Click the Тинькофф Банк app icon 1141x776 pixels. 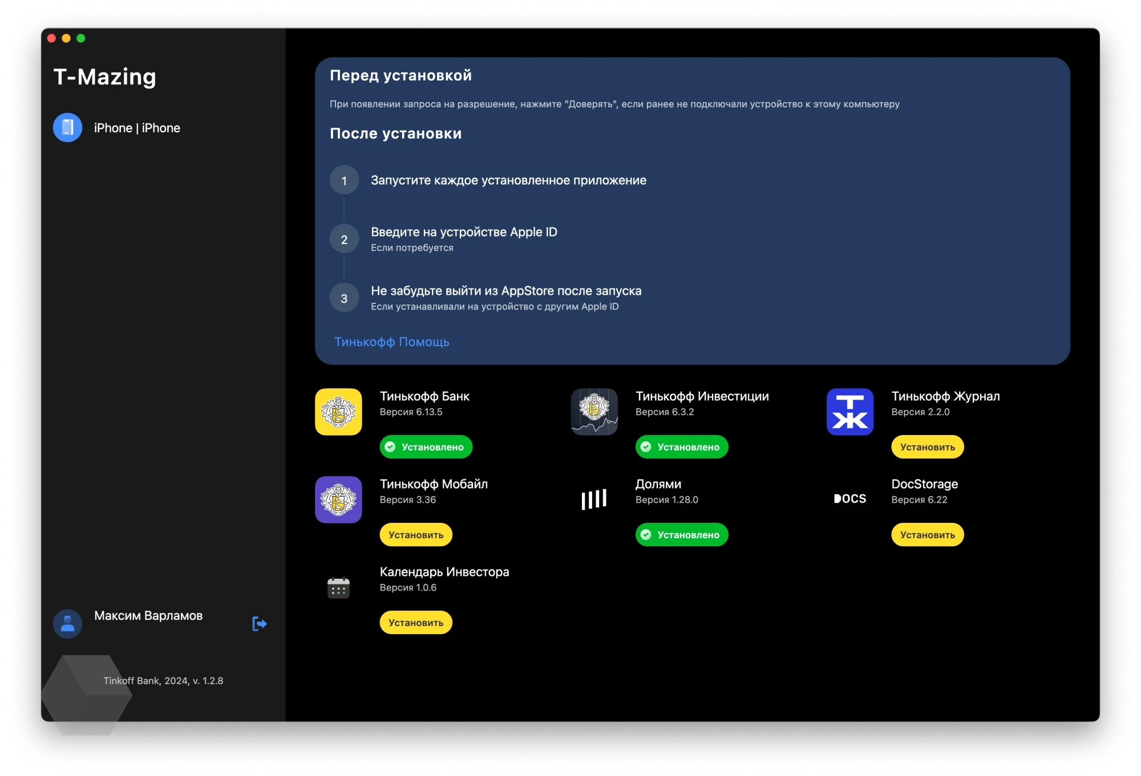pos(338,412)
